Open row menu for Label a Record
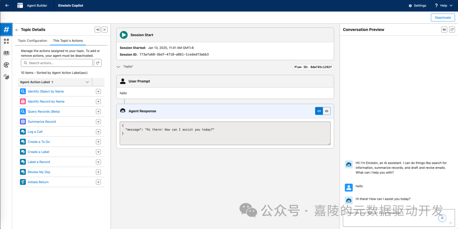458x229 pixels. coord(98,162)
